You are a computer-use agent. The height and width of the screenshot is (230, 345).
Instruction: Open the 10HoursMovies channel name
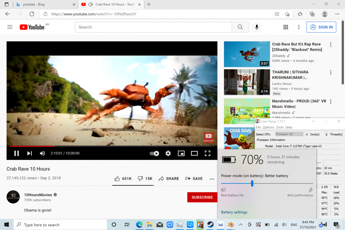[x=38, y=195]
